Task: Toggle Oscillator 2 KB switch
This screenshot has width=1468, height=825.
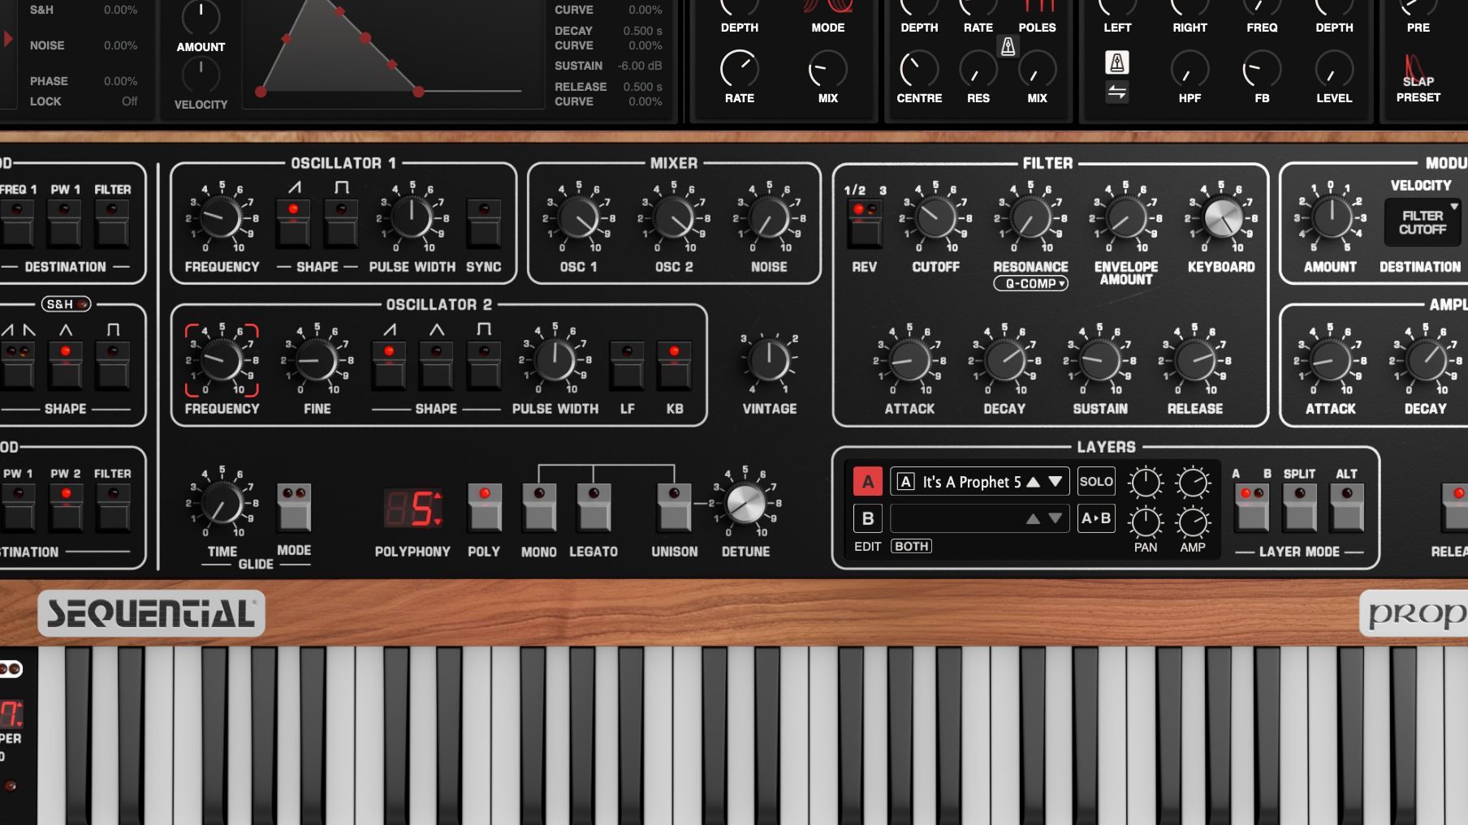Action: tap(674, 365)
